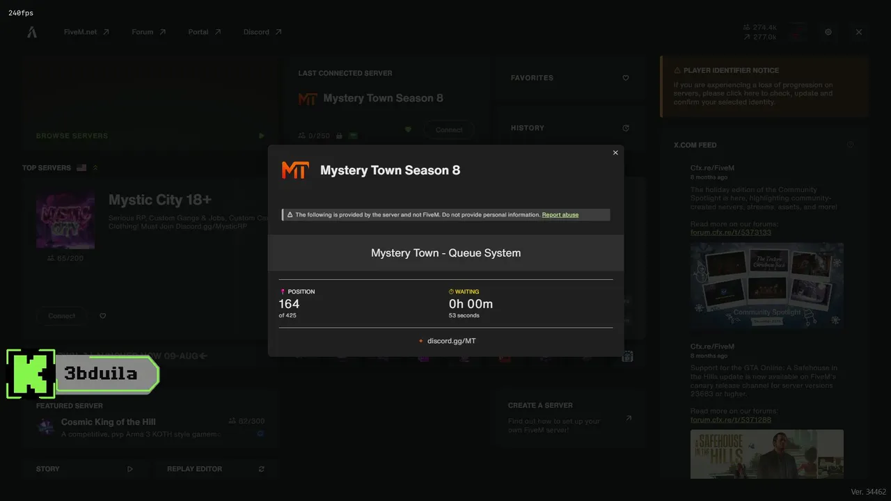Open forum.cfx.re/t/5373133 link
This screenshot has height=501, width=891.
pos(731,232)
